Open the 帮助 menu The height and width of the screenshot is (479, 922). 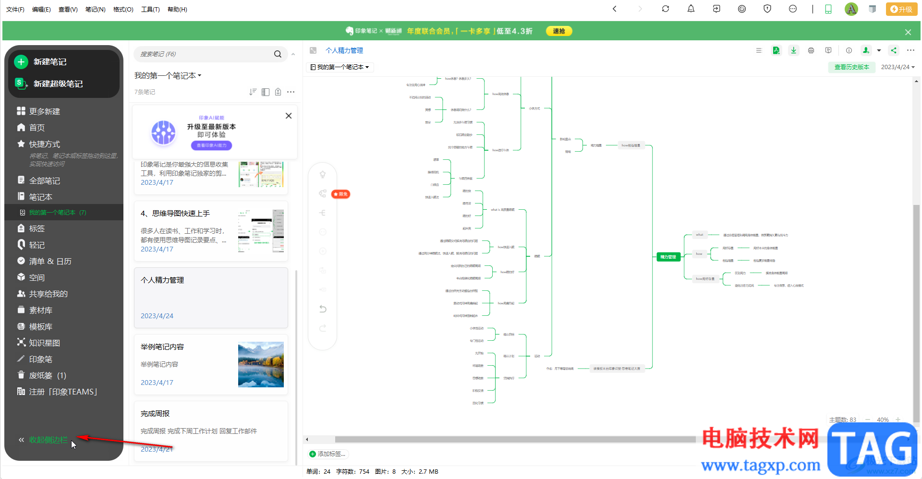click(177, 9)
